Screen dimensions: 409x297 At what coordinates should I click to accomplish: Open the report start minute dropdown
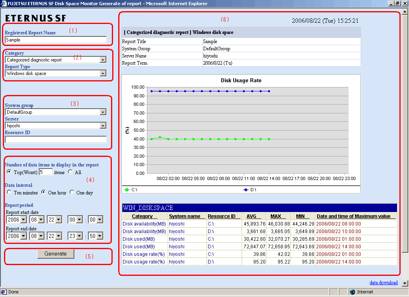[x=99, y=220]
